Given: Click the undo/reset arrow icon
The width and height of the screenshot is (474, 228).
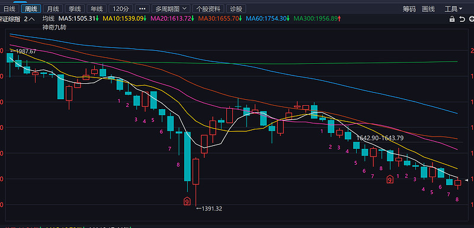Looking at the screenshot, I should (x=462, y=19).
